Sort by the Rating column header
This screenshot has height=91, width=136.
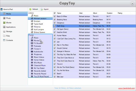124,13
